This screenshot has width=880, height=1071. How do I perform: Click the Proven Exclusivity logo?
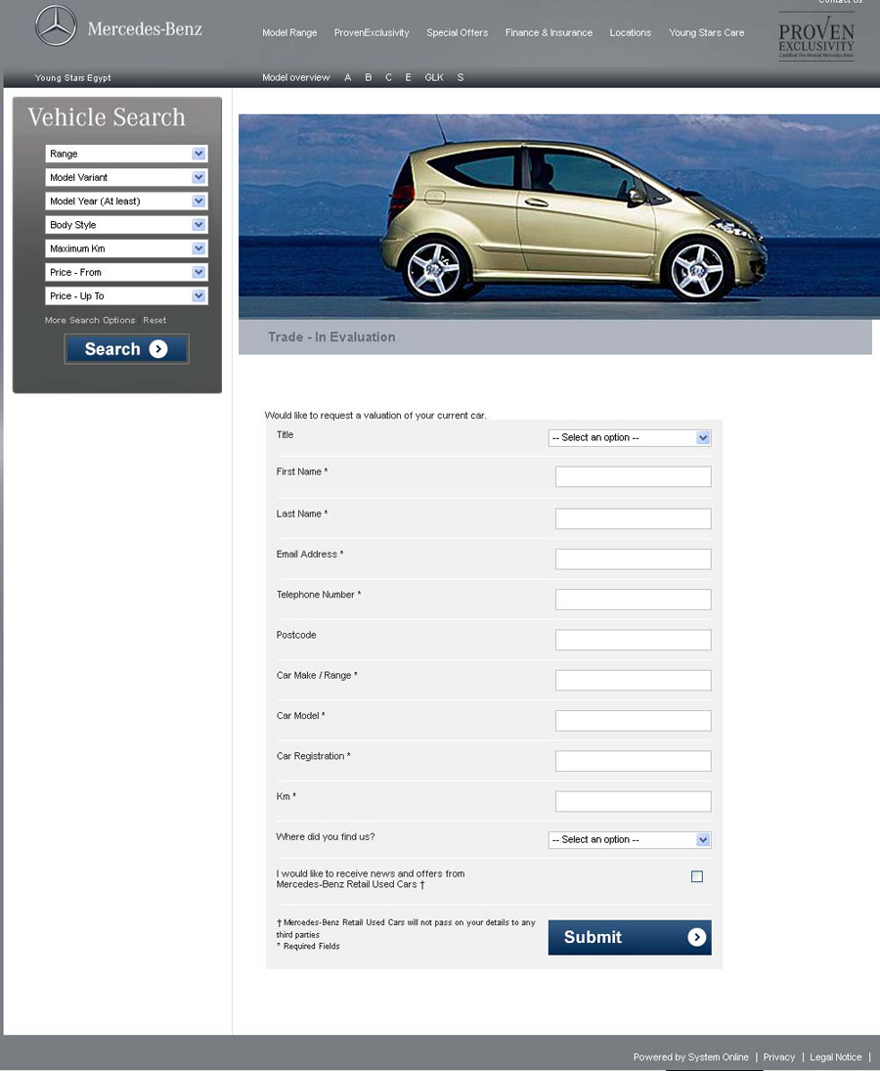point(816,37)
